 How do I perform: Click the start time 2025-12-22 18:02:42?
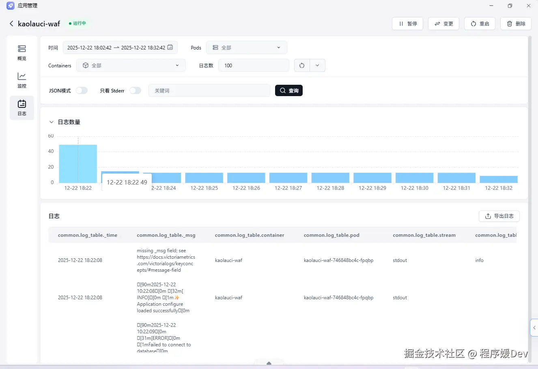tap(89, 48)
